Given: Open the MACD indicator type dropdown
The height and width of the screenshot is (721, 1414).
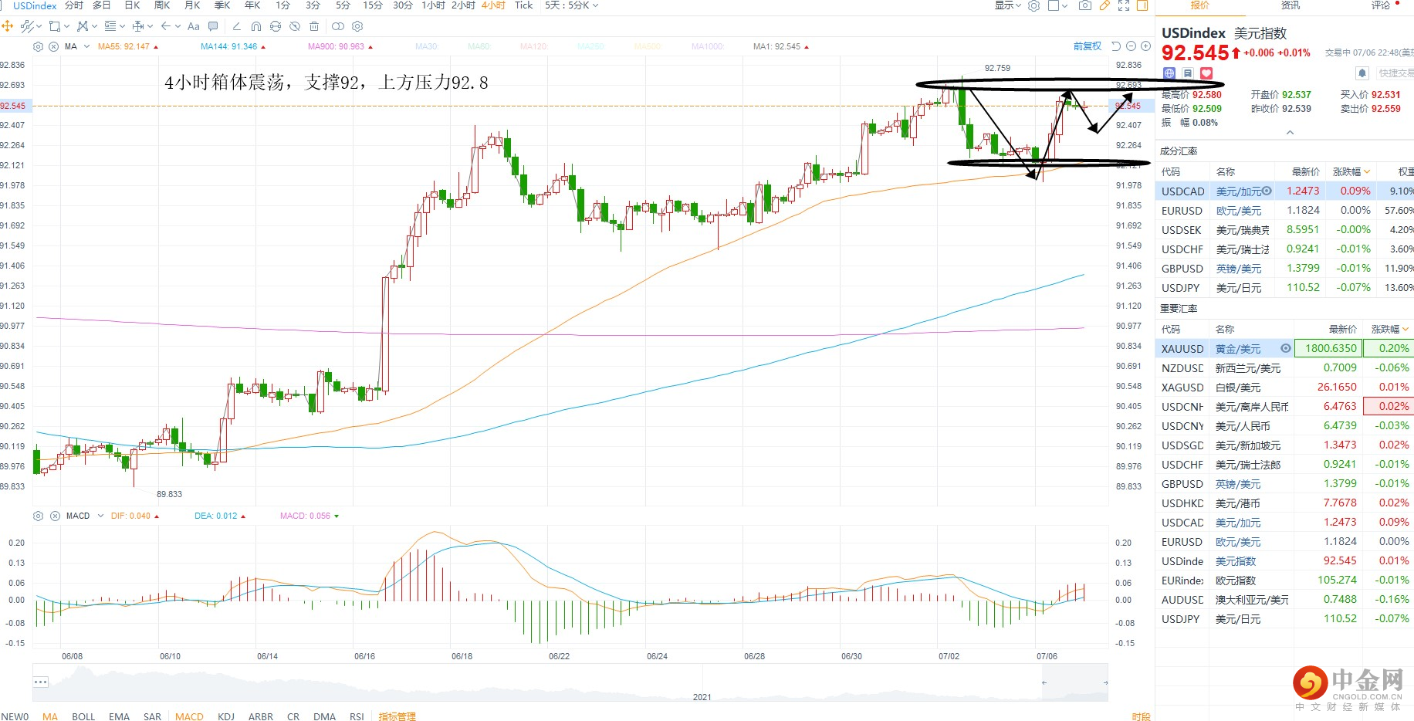Looking at the screenshot, I should (100, 516).
